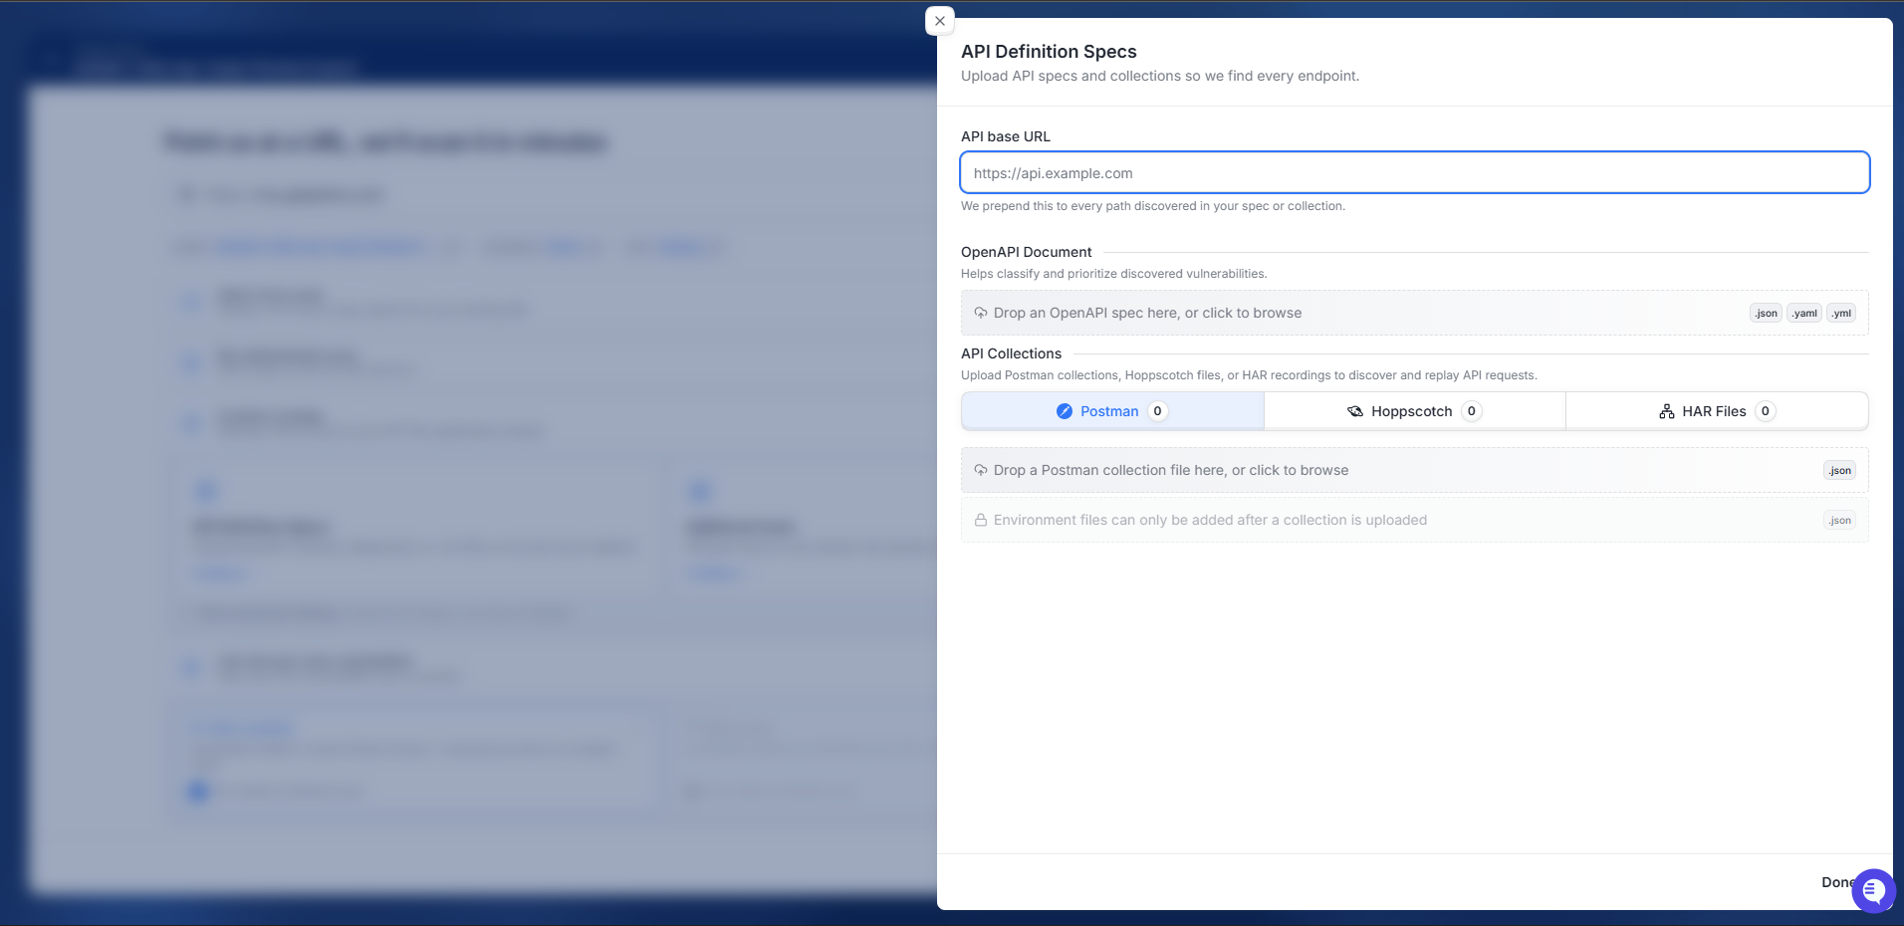Viewport: 1904px width, 926px height.
Task: Click the HAR Files count badge
Action: 1766,411
